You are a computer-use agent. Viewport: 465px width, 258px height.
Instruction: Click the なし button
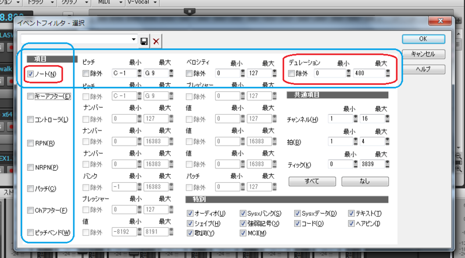tap(365, 181)
